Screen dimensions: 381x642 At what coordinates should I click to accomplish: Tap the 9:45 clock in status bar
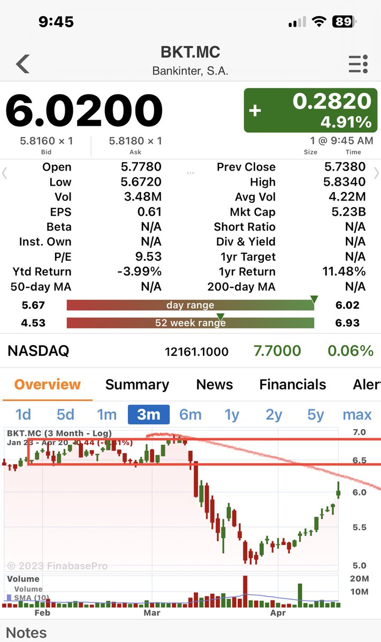coord(56,22)
